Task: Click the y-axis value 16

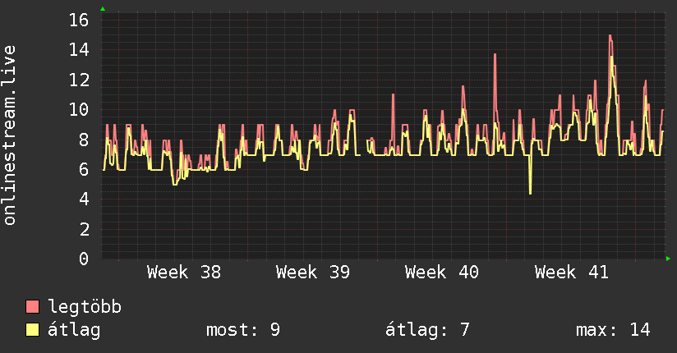Action: (x=79, y=20)
